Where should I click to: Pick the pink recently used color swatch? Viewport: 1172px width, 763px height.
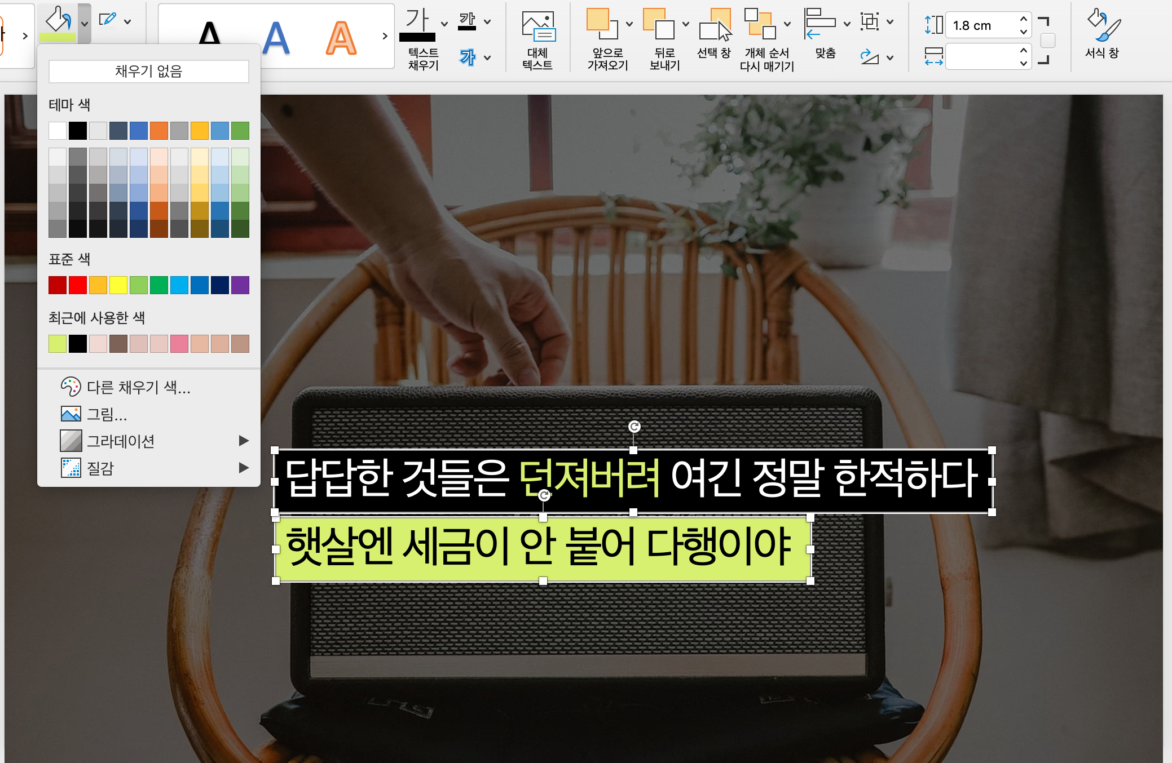pyautogui.click(x=179, y=344)
